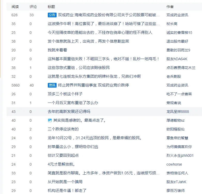Open post 这就是七连板龙头东方集团
The image size is (202, 194).
pos(94,76)
